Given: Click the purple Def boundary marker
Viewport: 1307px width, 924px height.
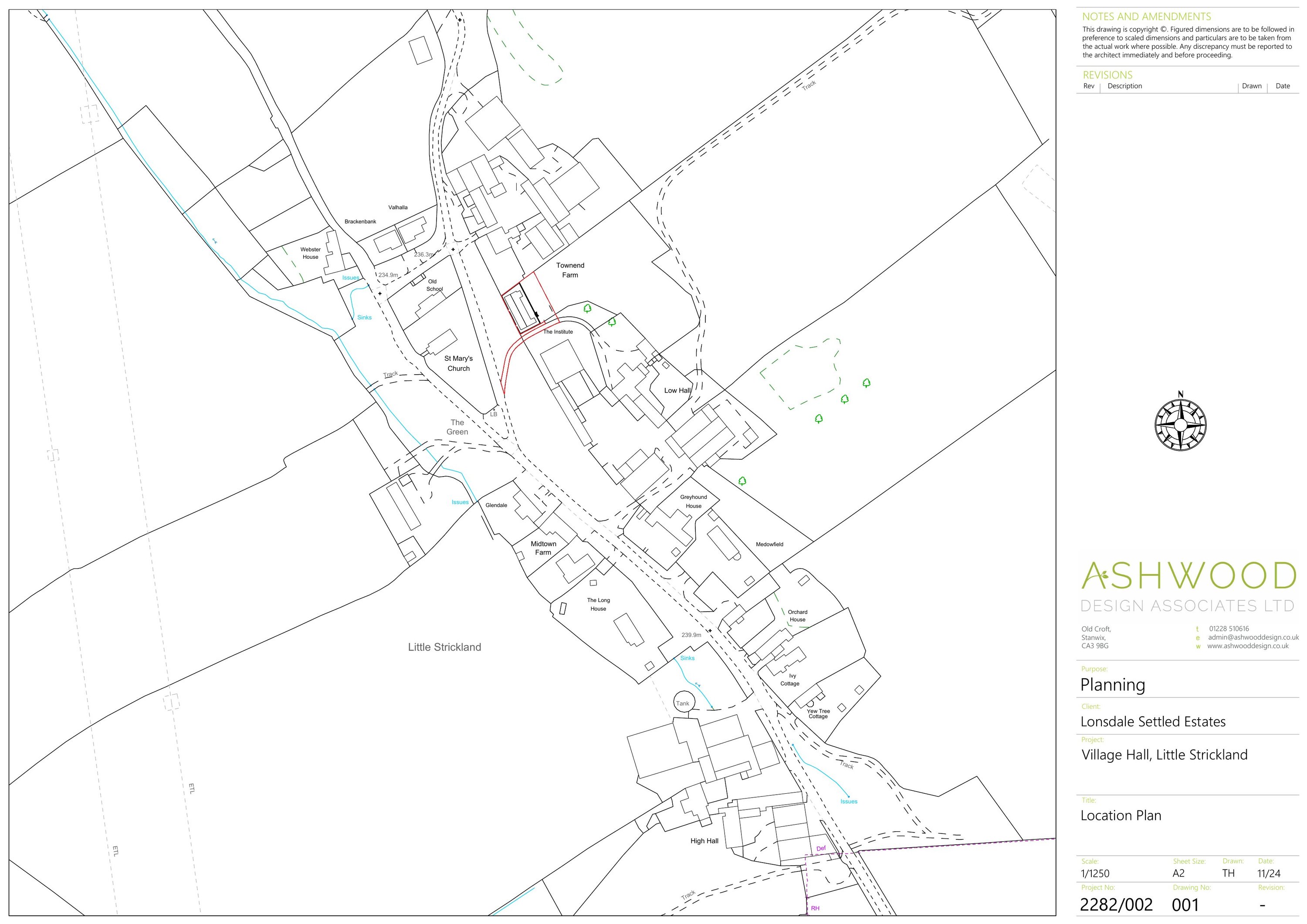Looking at the screenshot, I should pos(820,849).
